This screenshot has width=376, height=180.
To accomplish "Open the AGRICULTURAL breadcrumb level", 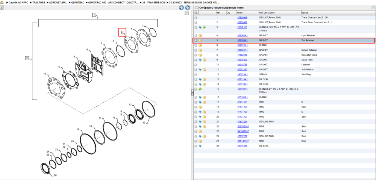I will [58, 2].
